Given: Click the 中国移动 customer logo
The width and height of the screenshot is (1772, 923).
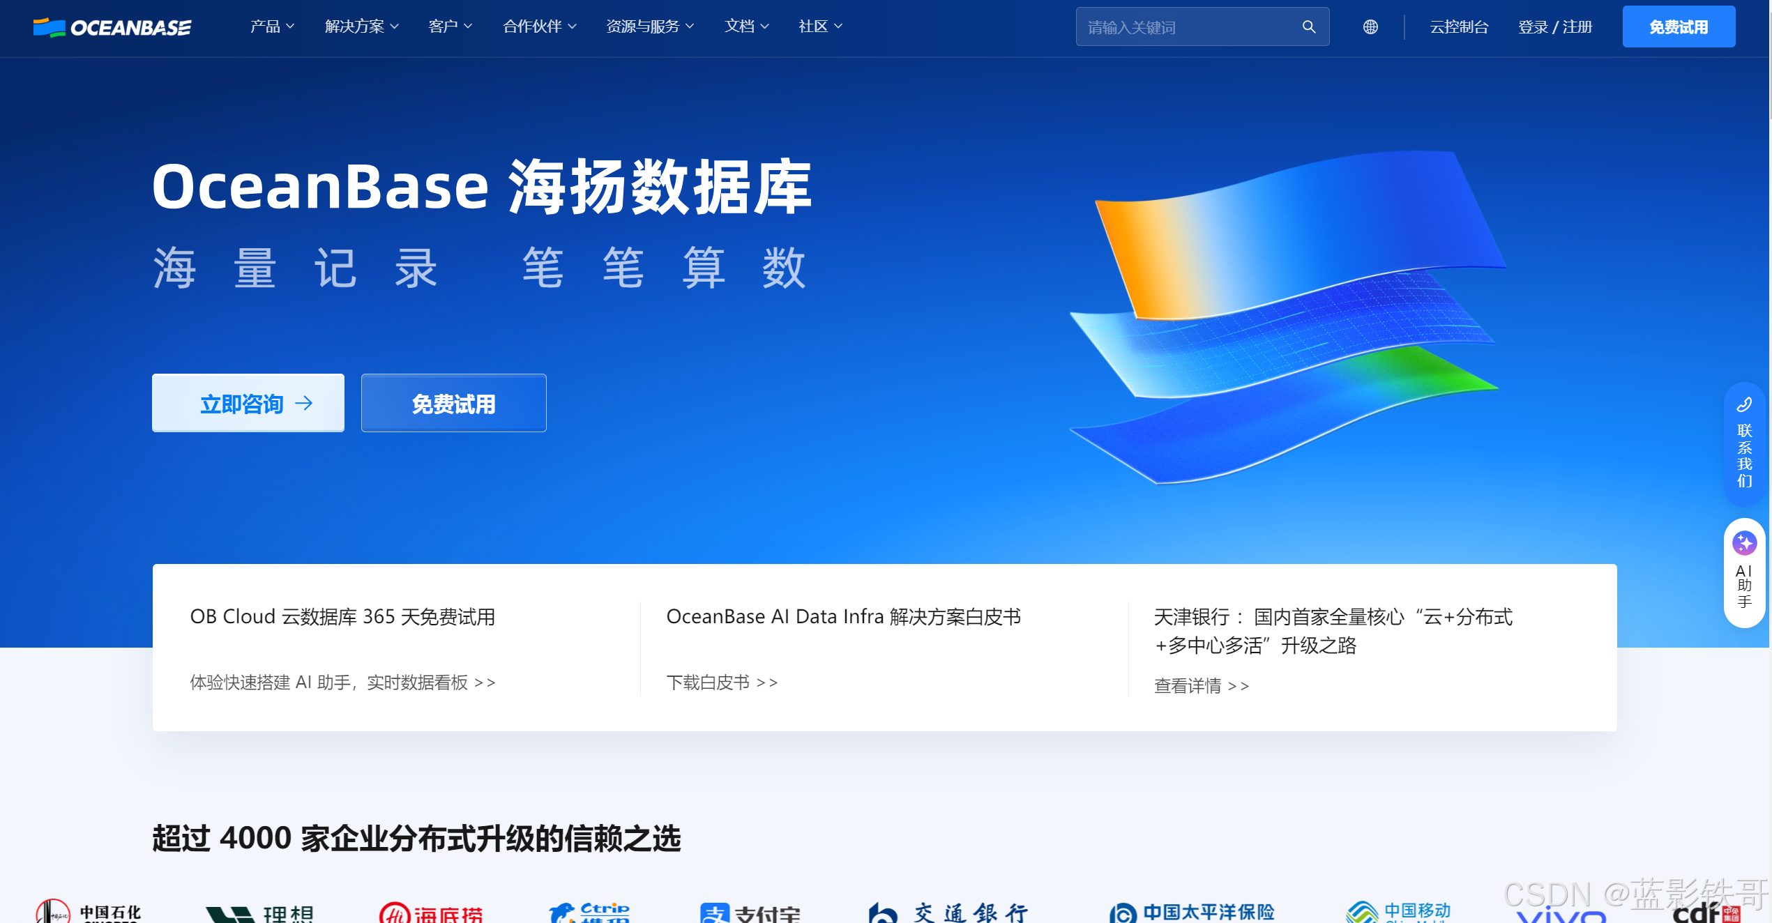Looking at the screenshot, I should [x=1398, y=911].
